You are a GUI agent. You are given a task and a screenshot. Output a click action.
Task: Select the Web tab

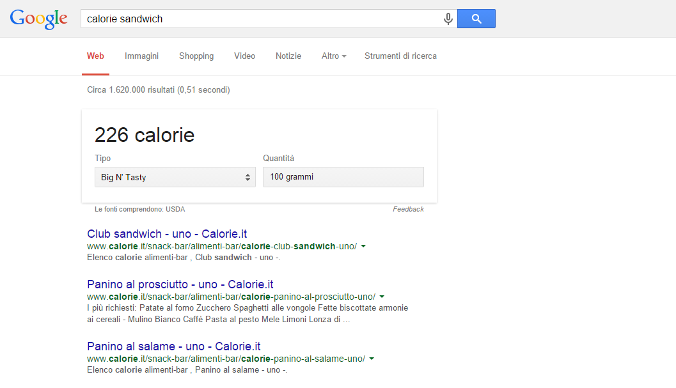pyautogui.click(x=95, y=56)
